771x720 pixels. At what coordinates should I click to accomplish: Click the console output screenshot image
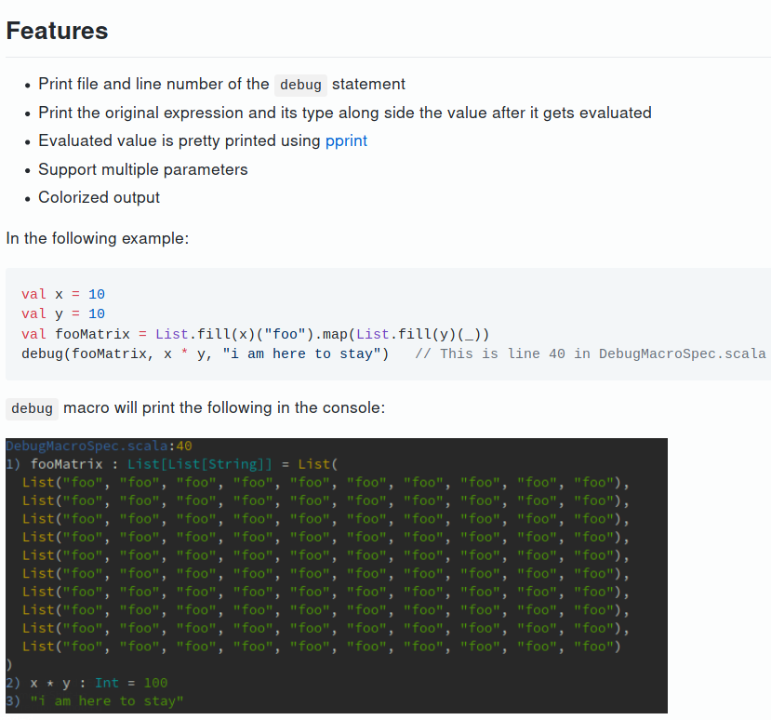point(337,576)
